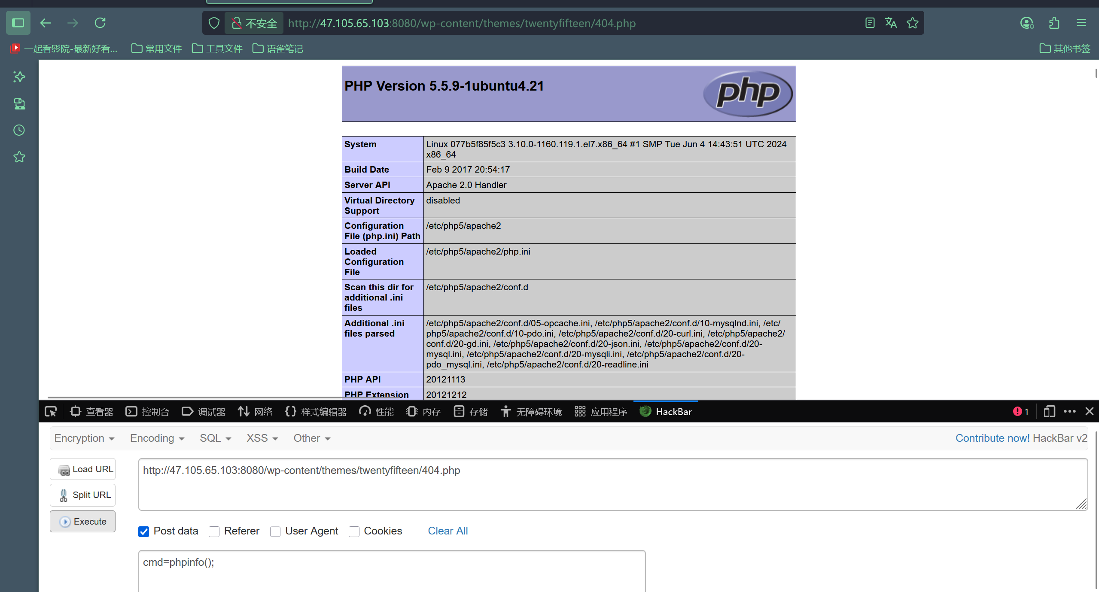Open reader view icon in address bar

870,23
